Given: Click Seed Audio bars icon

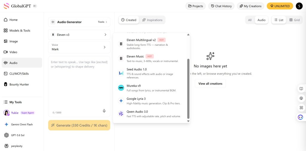Looking at the screenshot, I should click(121, 73).
